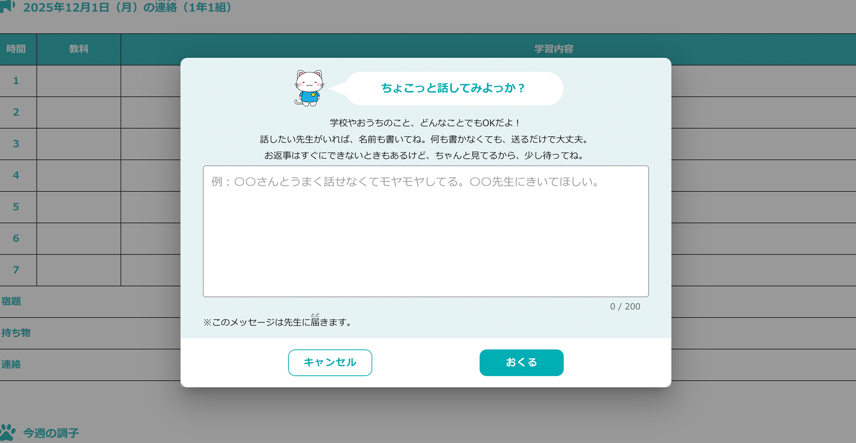Click the 宿題 row label
The height and width of the screenshot is (443, 856).
[x=11, y=301]
